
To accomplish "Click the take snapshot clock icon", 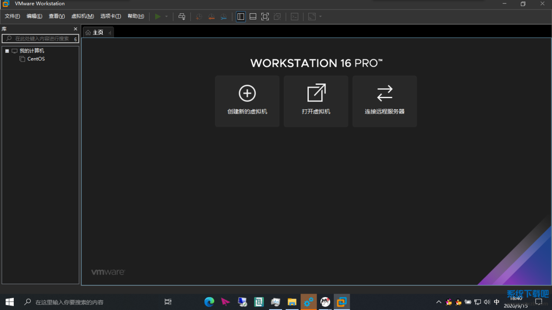I will click(199, 16).
